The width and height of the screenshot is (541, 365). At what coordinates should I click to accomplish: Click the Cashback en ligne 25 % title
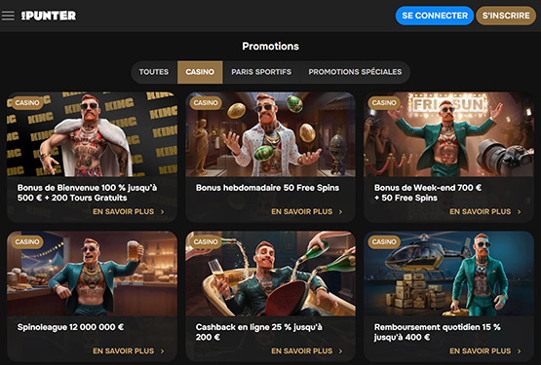(x=259, y=332)
